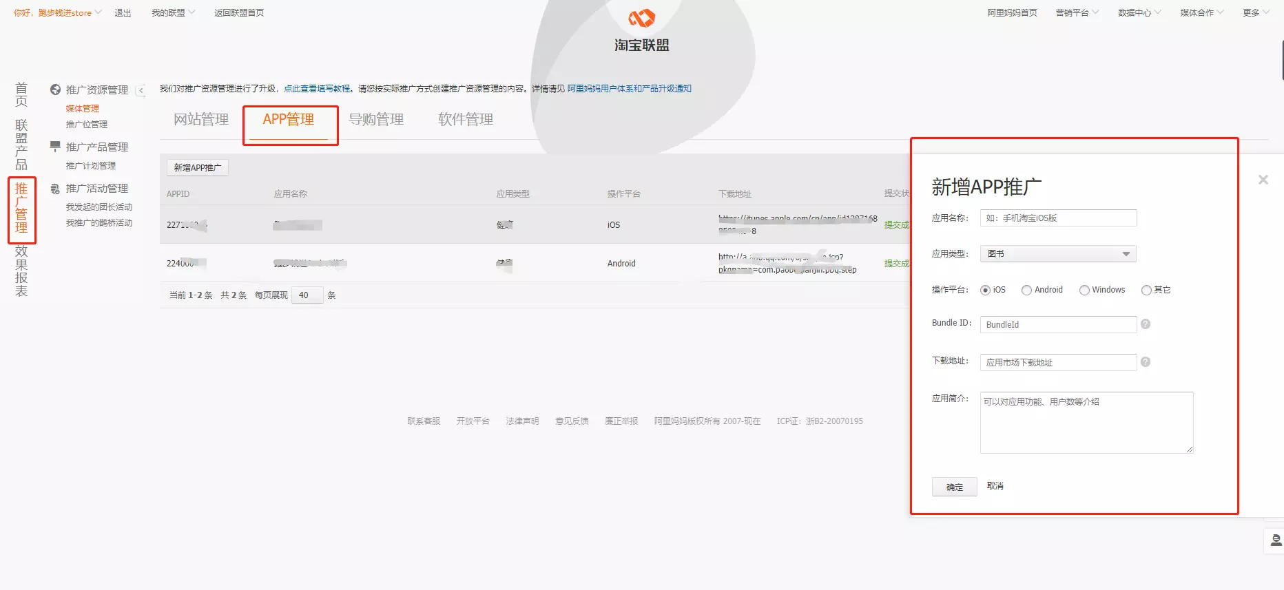Click the help icon next to Bundle ID
Image resolution: width=1284 pixels, height=590 pixels.
tap(1146, 324)
